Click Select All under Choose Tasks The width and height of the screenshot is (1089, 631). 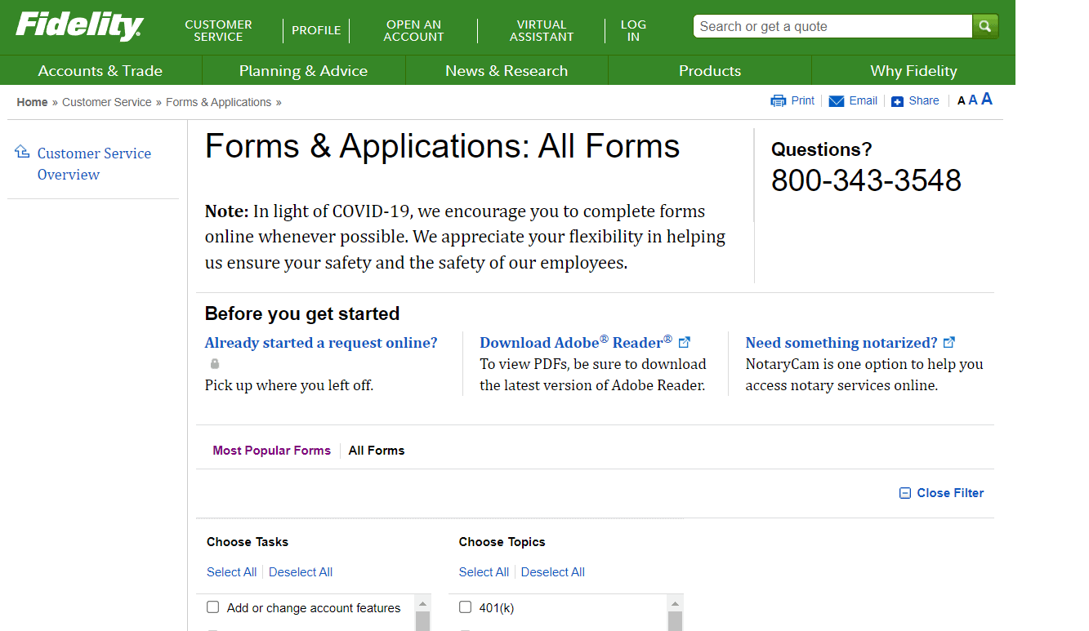click(x=231, y=572)
